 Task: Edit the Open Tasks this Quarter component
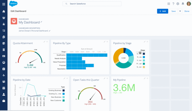tap(104, 78)
